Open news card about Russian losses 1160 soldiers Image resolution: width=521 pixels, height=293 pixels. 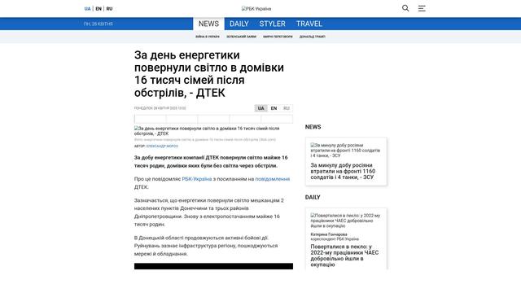click(346, 161)
